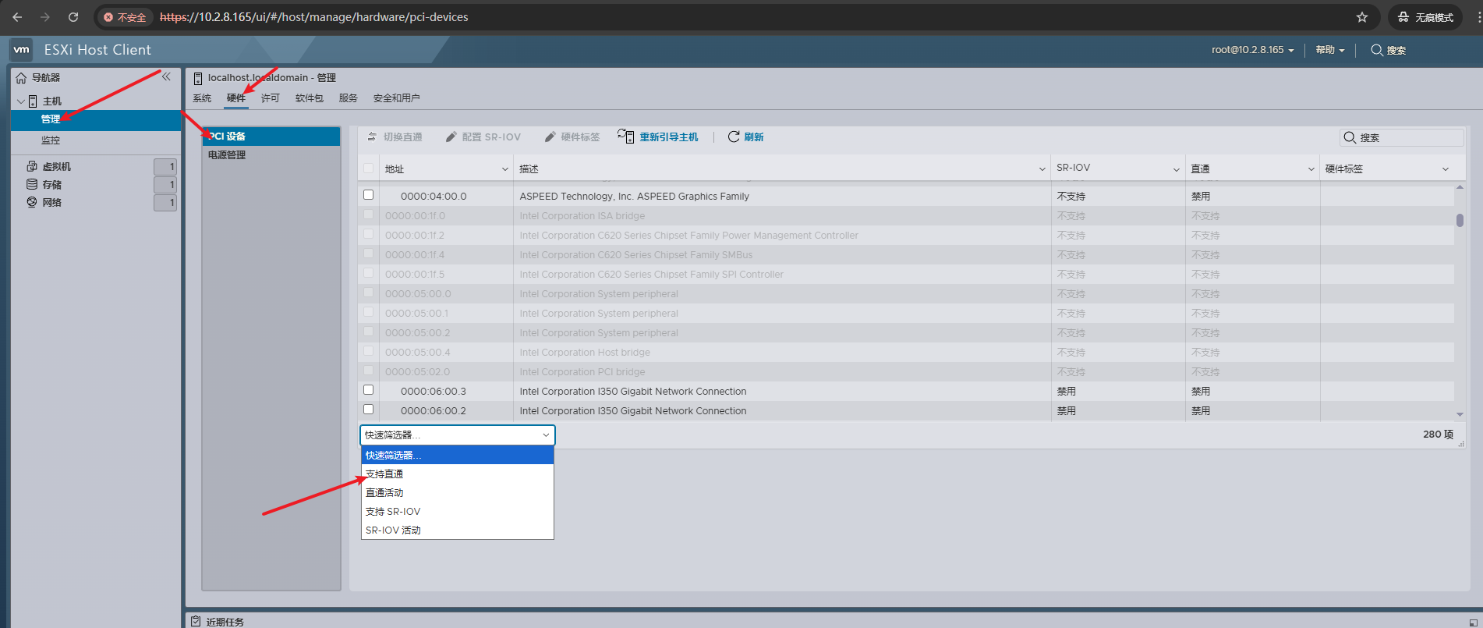Image resolution: width=1483 pixels, height=628 pixels.
Task: Switch to the 安全和用户 tab
Action: 396,98
